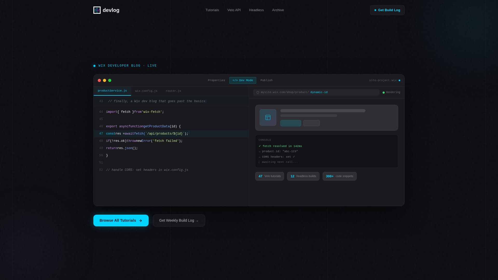Image resolution: width=498 pixels, height=280 pixels.
Task: Click the getProductData function declaration line
Action: point(143,127)
